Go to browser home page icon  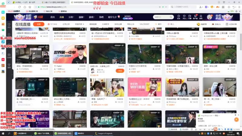(x=25, y=7)
